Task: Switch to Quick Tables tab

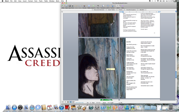Action: pos(111,10)
